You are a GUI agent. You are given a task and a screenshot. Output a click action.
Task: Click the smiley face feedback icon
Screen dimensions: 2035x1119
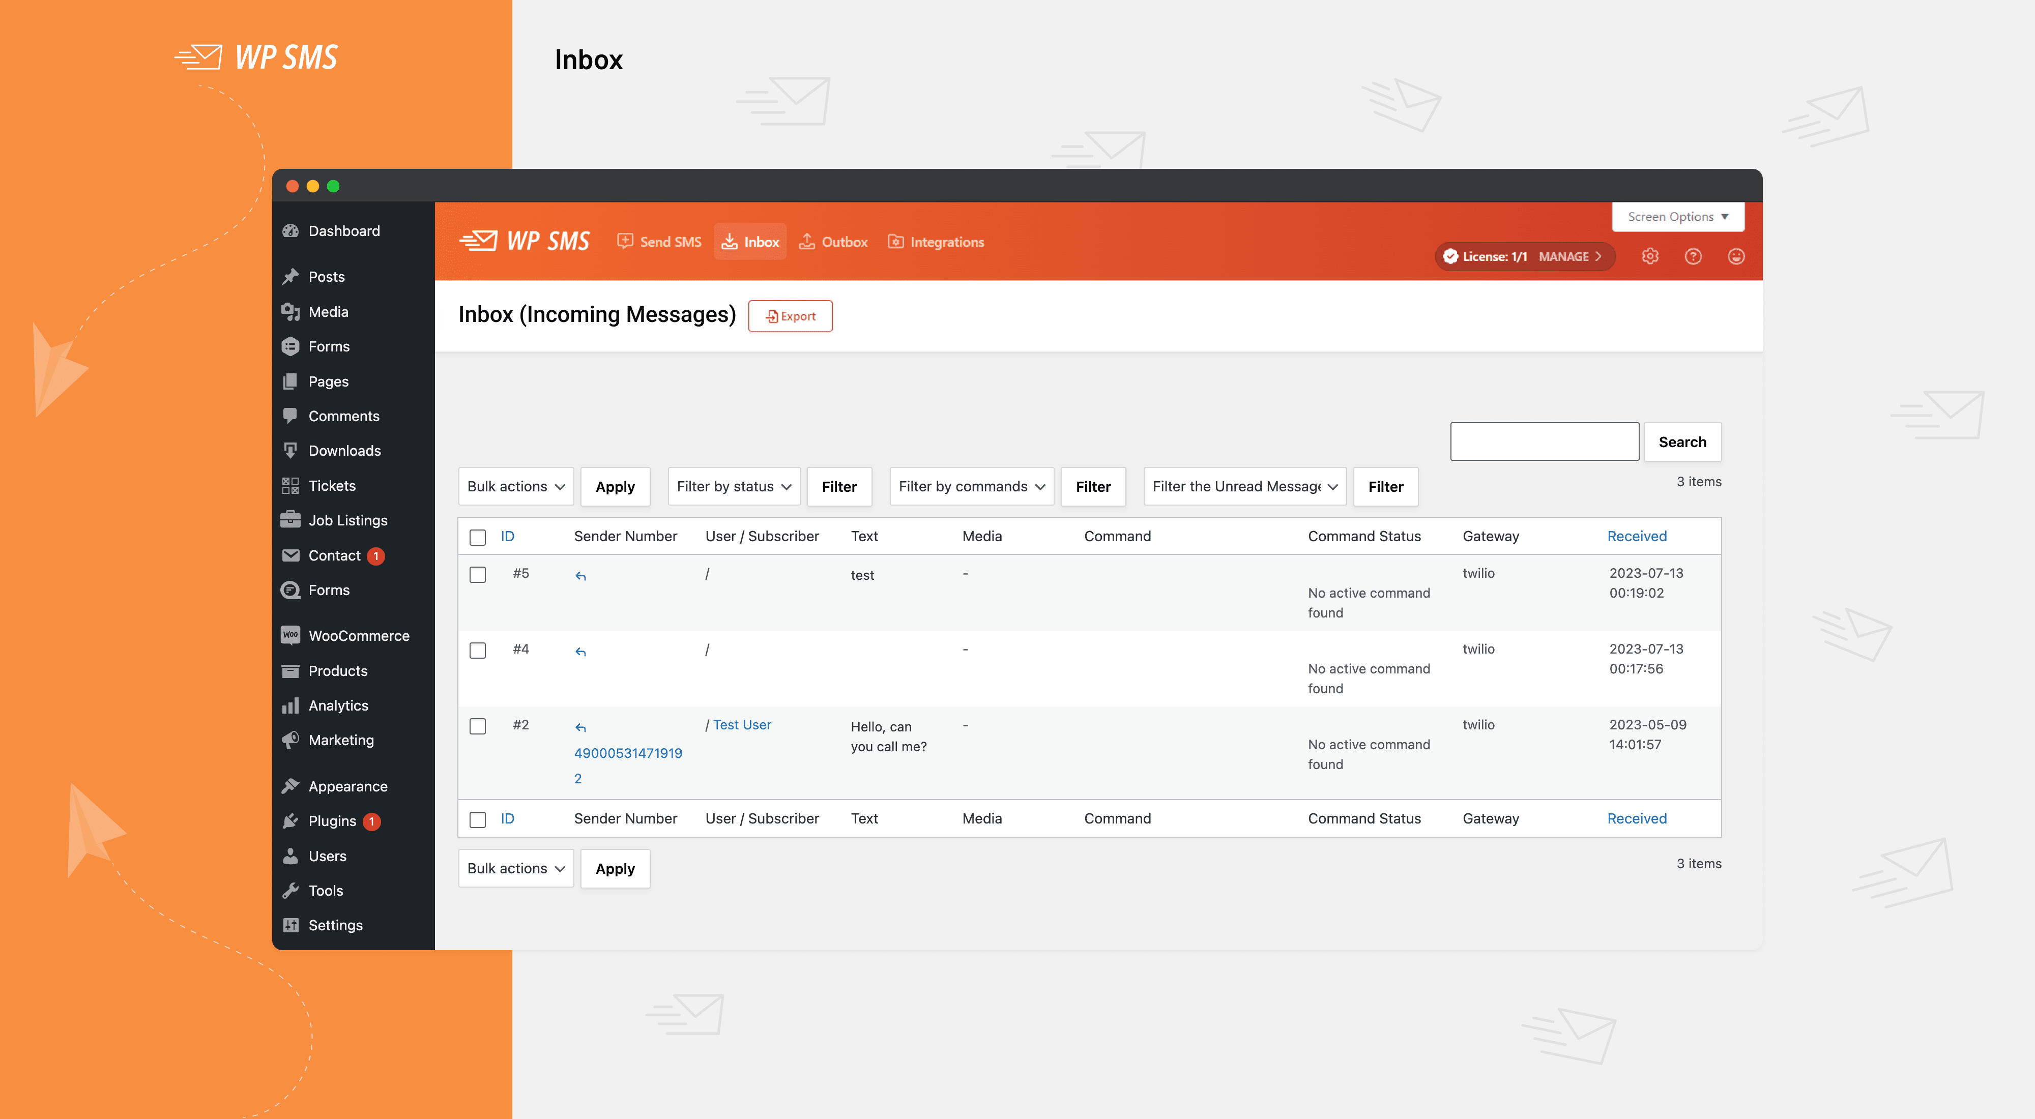coord(1735,256)
